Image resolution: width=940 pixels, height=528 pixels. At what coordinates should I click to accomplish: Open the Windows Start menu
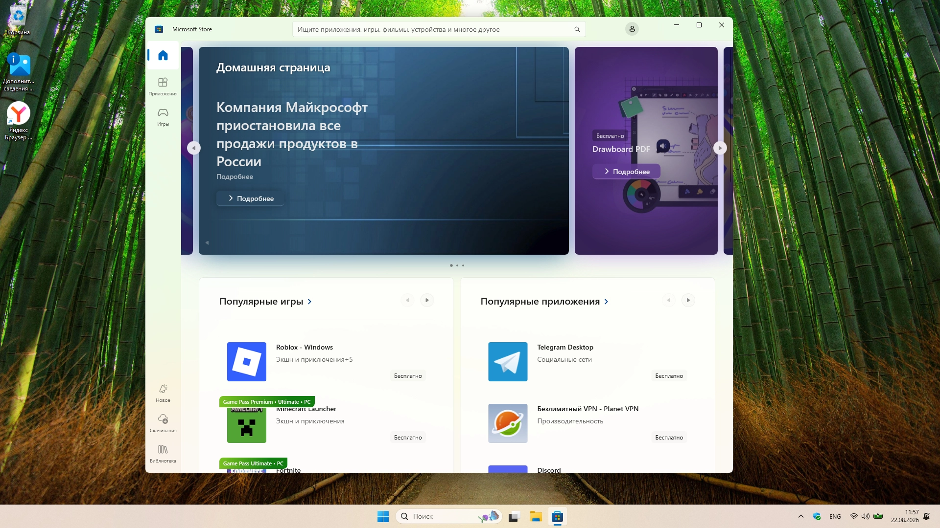383,516
